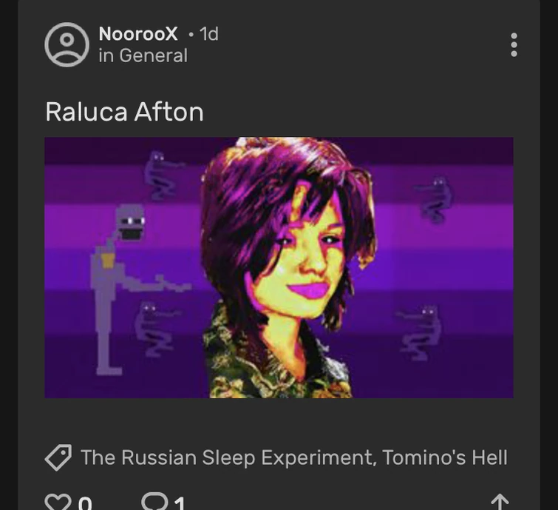Visit the NoorooX username link
This screenshot has width=558, height=510.
(138, 34)
